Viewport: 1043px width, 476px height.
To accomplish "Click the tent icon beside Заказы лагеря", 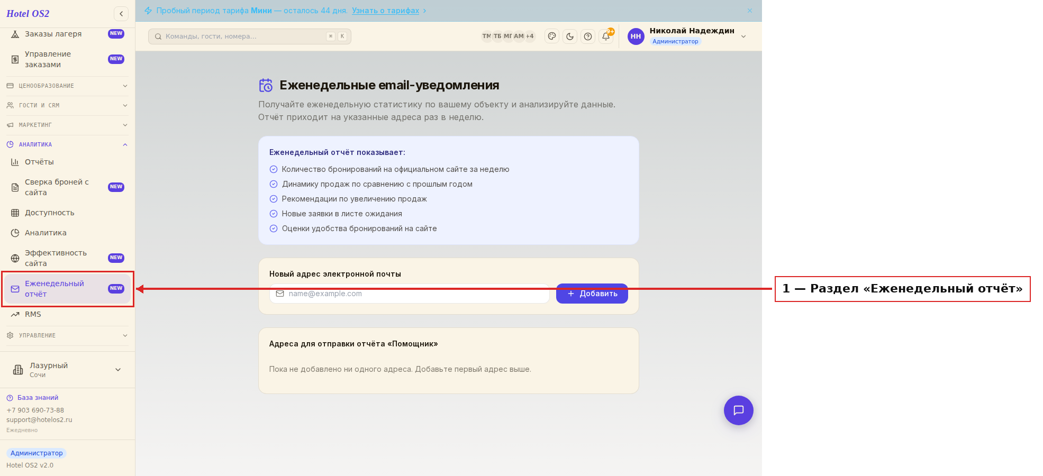I will point(15,34).
